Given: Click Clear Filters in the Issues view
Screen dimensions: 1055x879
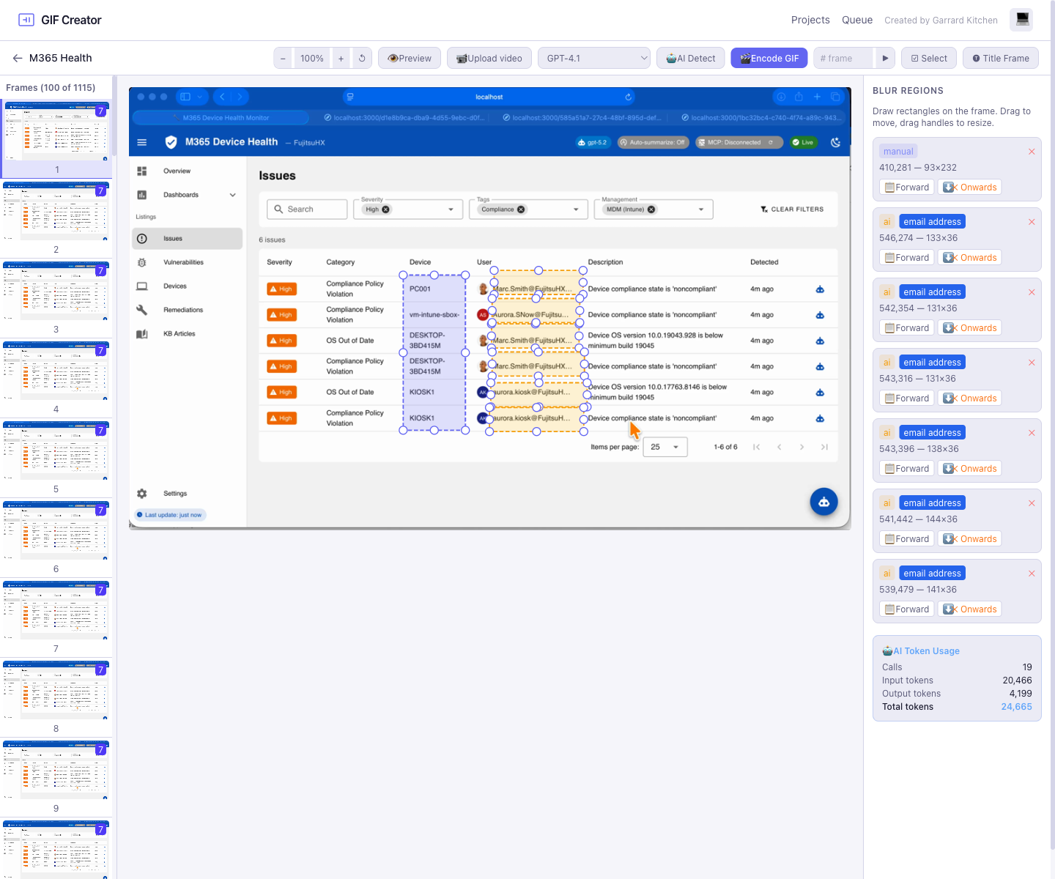Looking at the screenshot, I should (791, 209).
